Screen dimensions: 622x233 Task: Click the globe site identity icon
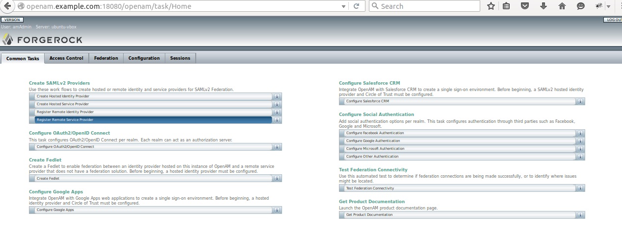click(21, 6)
